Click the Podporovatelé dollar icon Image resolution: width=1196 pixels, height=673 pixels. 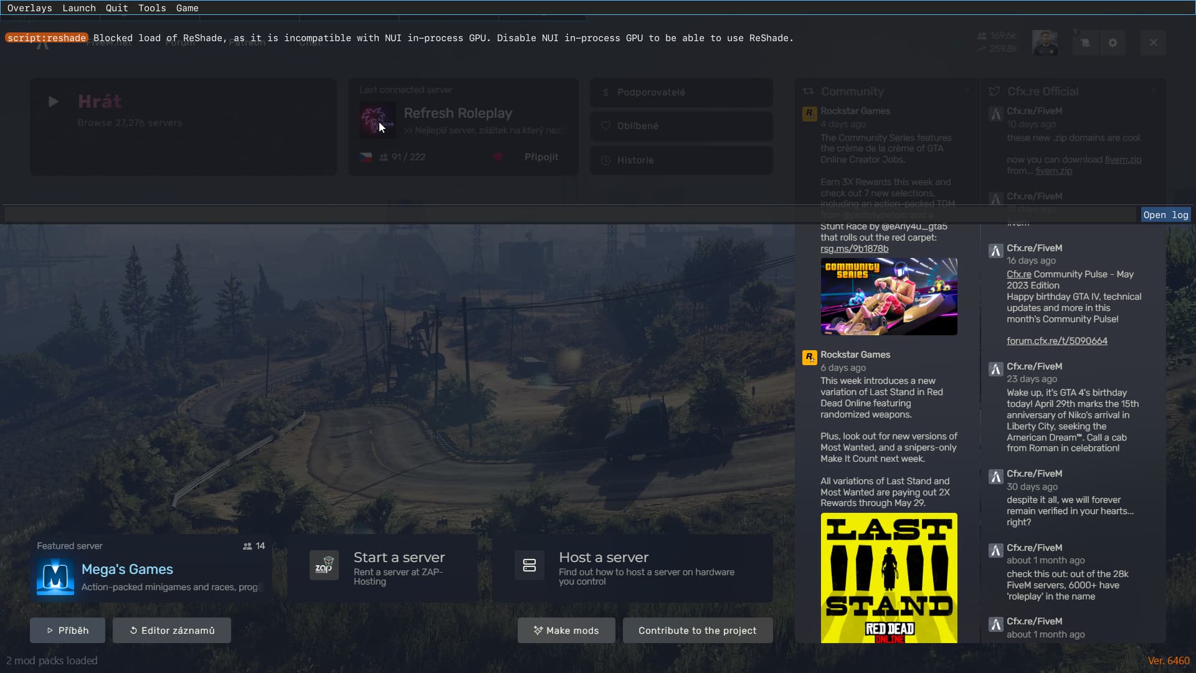point(605,92)
